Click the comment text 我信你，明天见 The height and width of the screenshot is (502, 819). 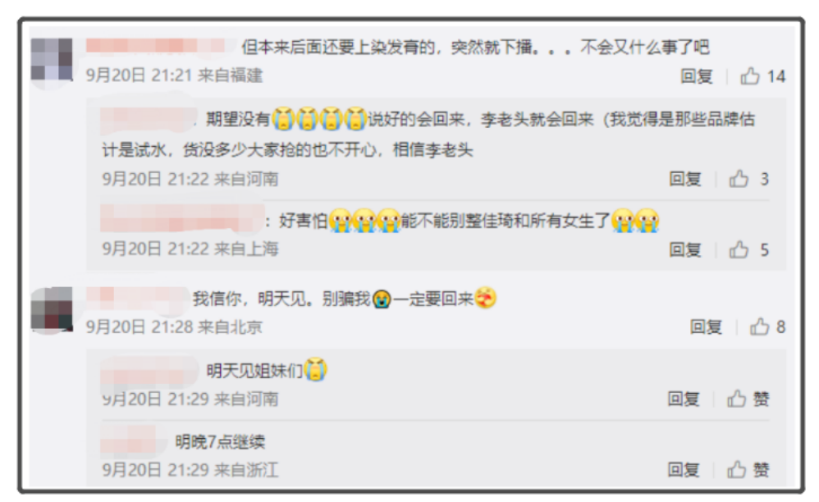(x=250, y=299)
